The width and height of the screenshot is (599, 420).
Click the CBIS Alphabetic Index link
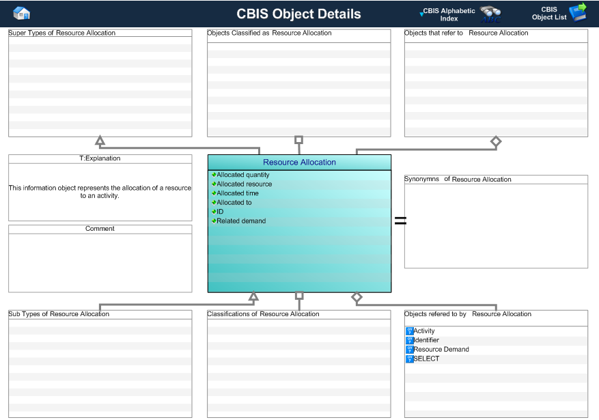click(x=449, y=14)
